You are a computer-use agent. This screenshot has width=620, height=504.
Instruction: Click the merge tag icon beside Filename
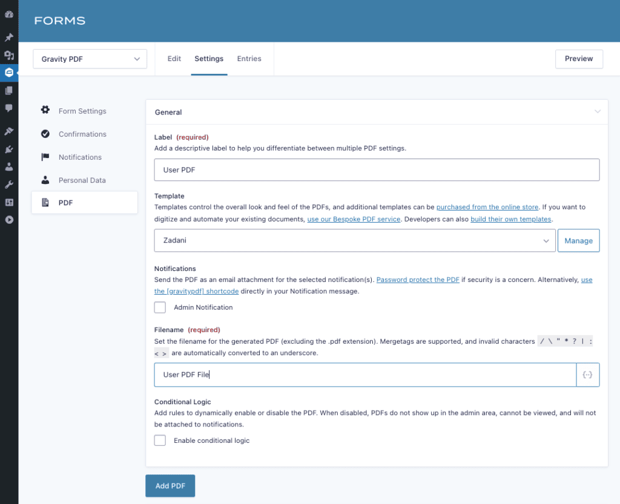coord(587,375)
